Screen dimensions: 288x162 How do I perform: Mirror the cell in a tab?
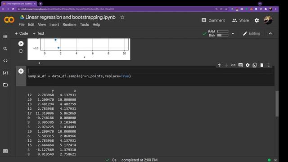point(255,65)
